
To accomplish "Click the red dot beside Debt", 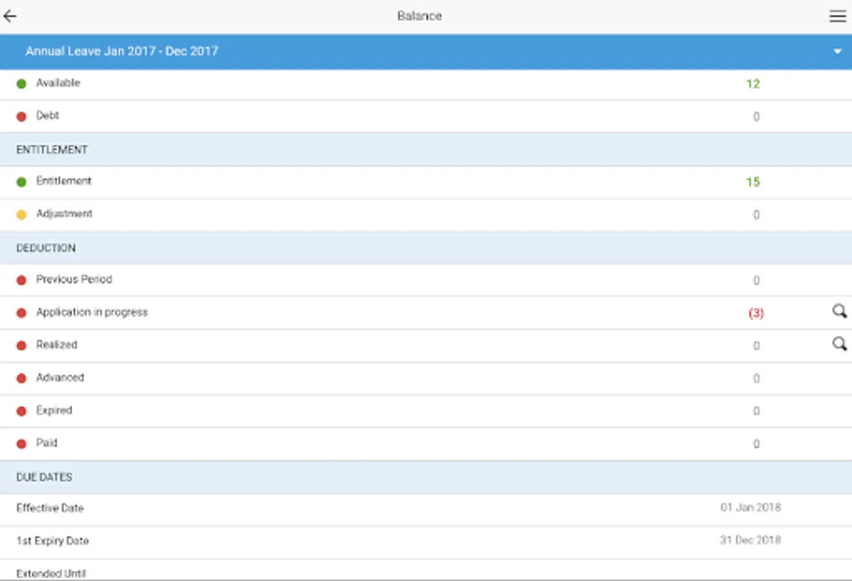I will coord(21,117).
